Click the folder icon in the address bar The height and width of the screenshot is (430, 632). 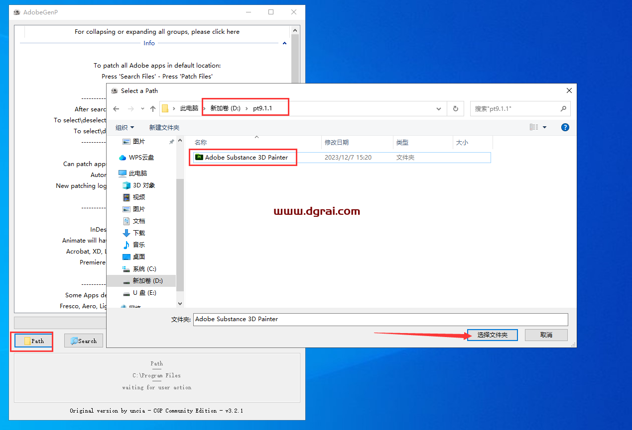tap(165, 108)
